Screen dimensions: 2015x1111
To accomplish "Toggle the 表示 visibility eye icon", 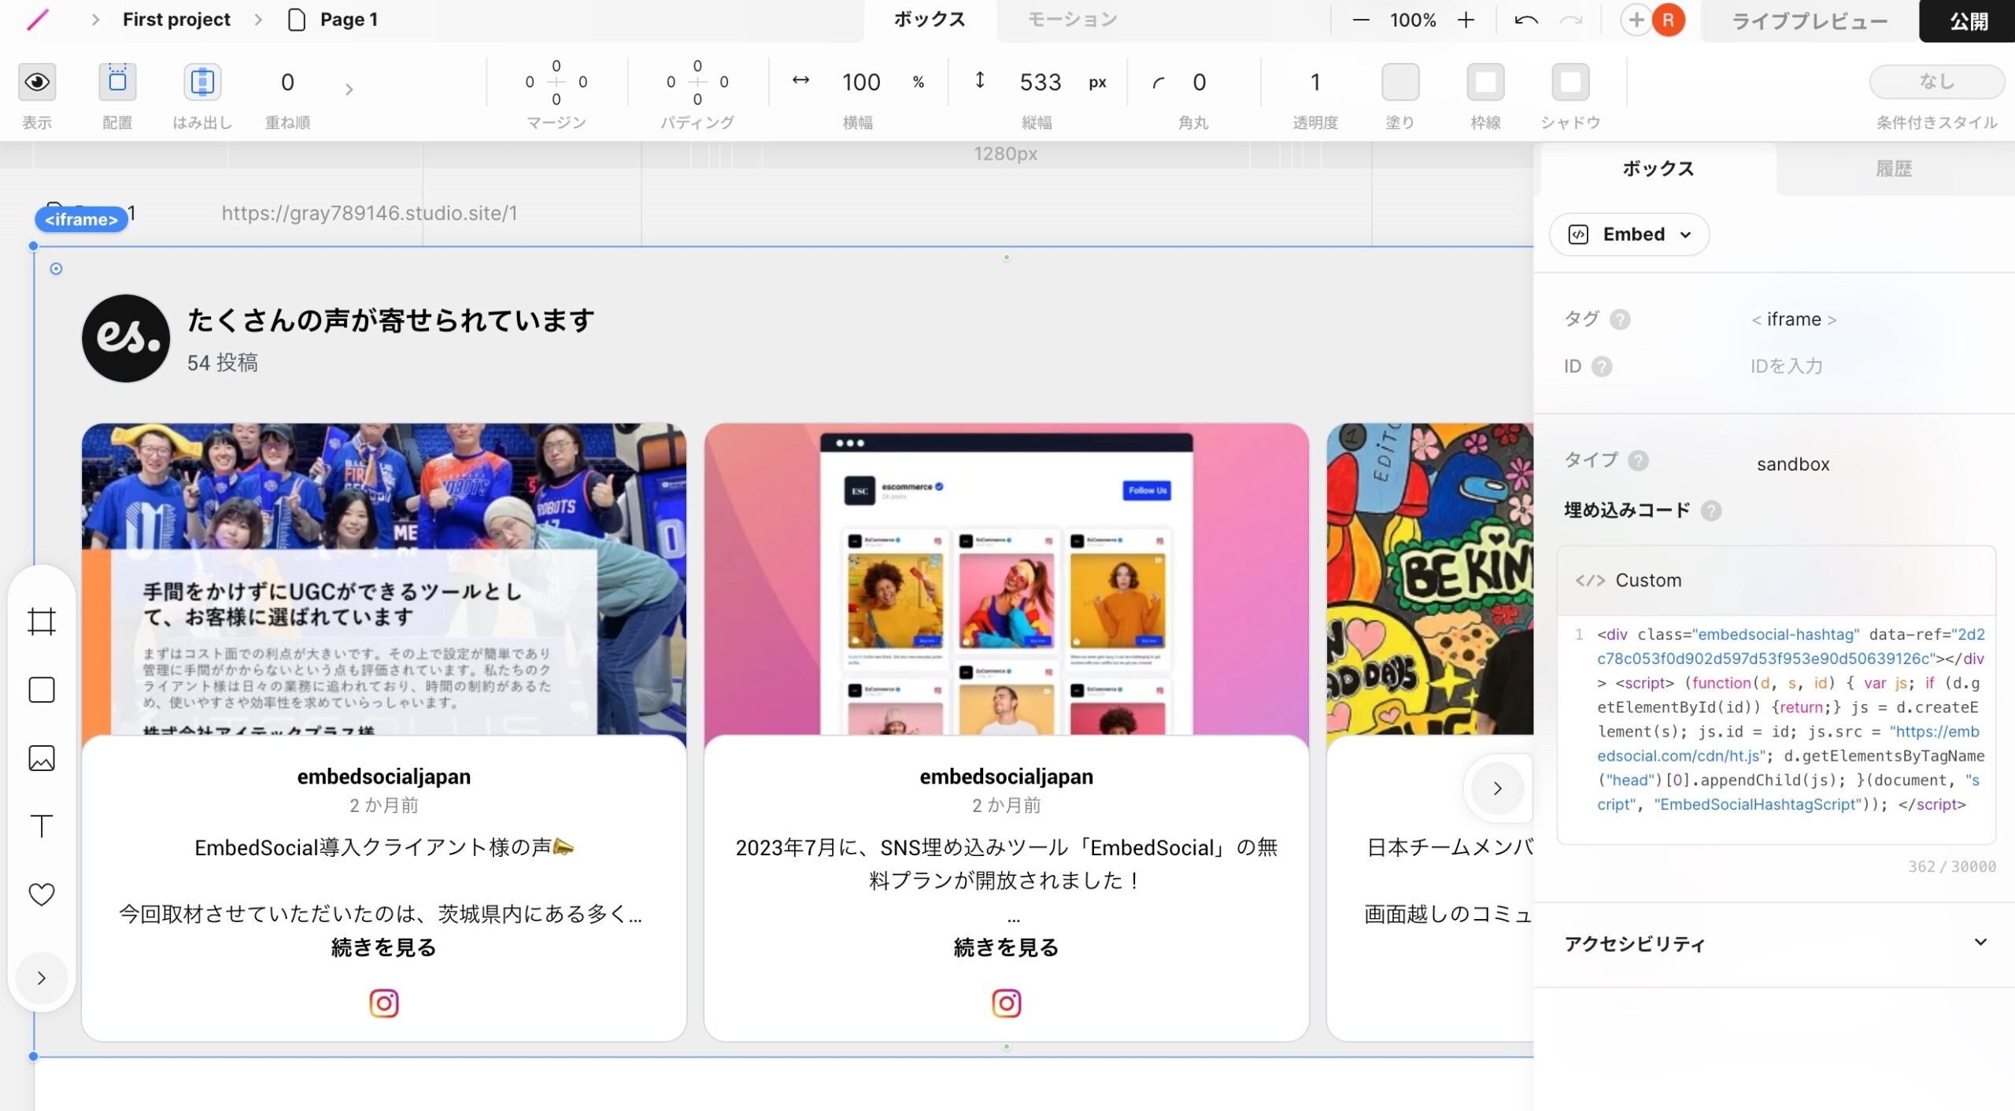I will click(37, 82).
